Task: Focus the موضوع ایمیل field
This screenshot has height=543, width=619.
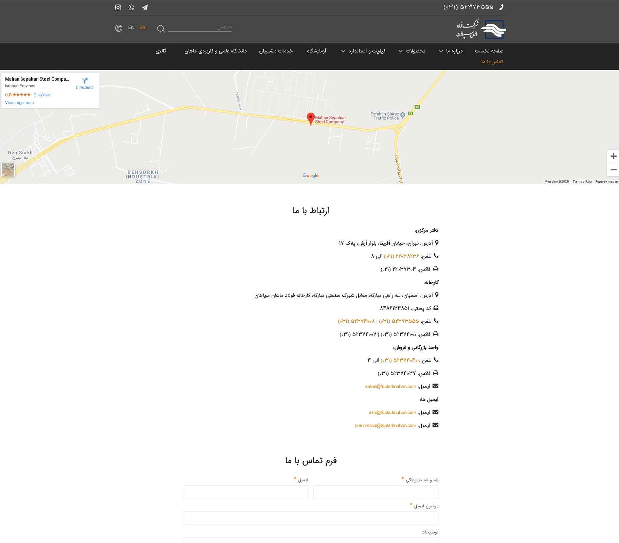Action: (x=310, y=518)
